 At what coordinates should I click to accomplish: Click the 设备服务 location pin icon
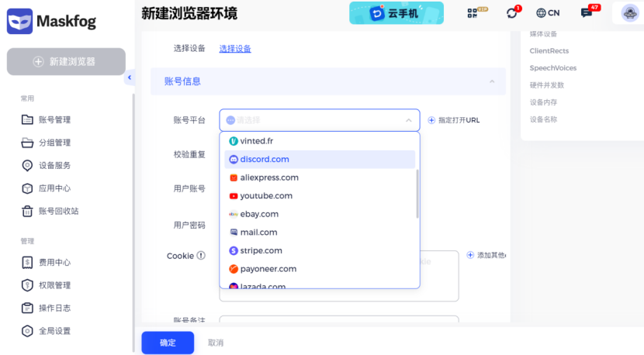pos(27,165)
